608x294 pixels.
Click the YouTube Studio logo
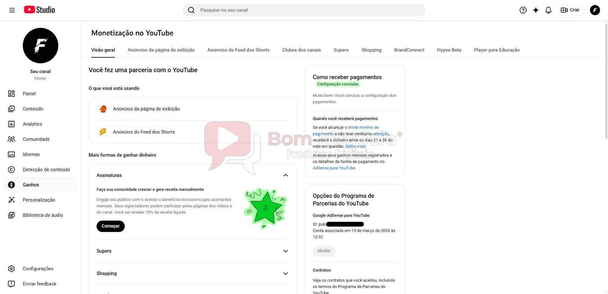(x=40, y=10)
